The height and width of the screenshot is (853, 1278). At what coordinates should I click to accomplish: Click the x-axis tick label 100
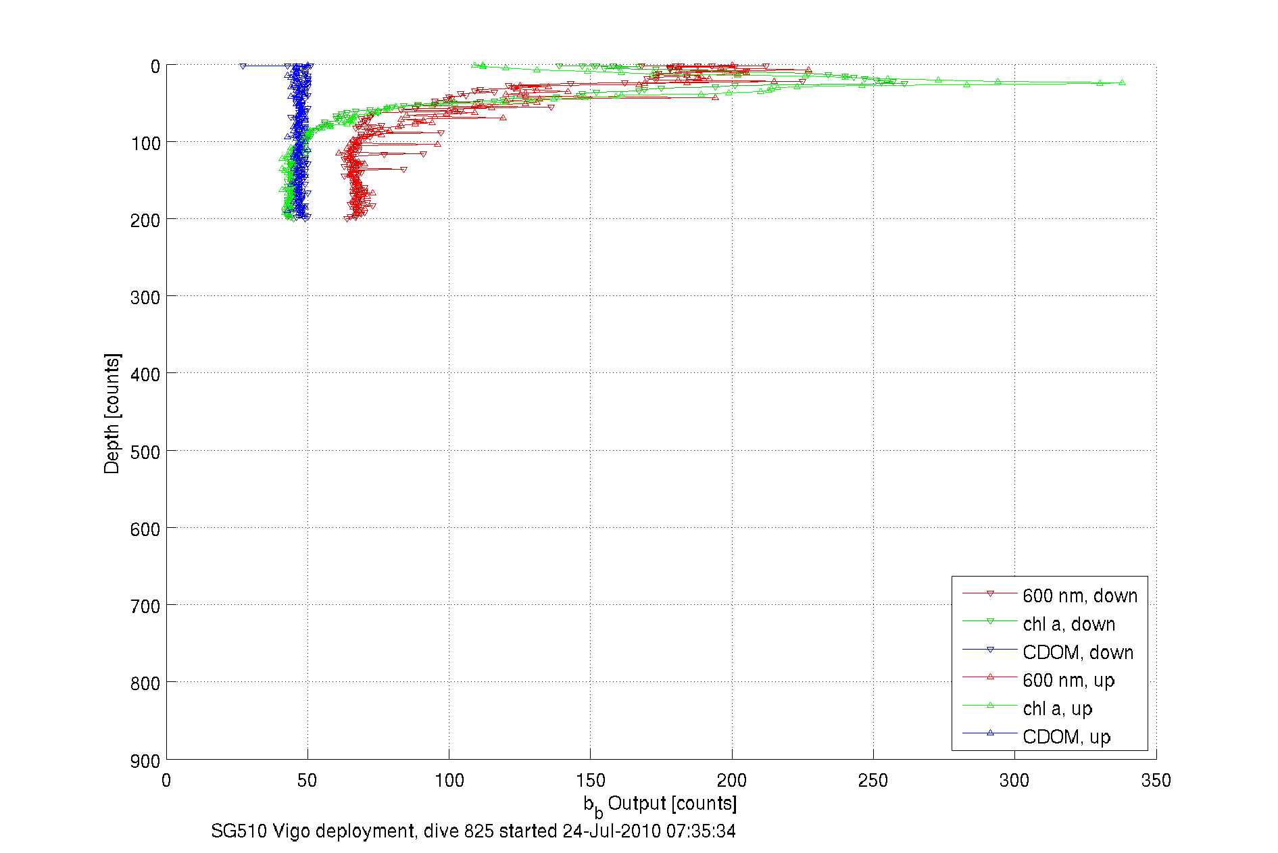point(449,781)
